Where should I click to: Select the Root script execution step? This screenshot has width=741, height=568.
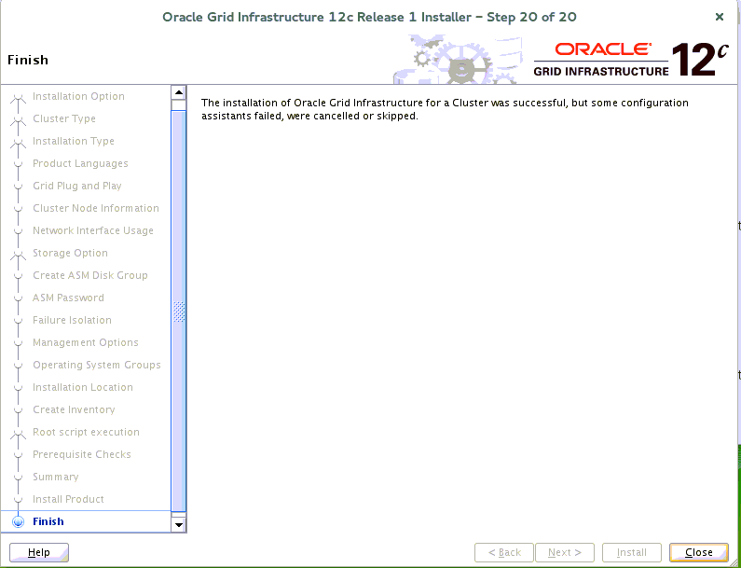tap(86, 432)
